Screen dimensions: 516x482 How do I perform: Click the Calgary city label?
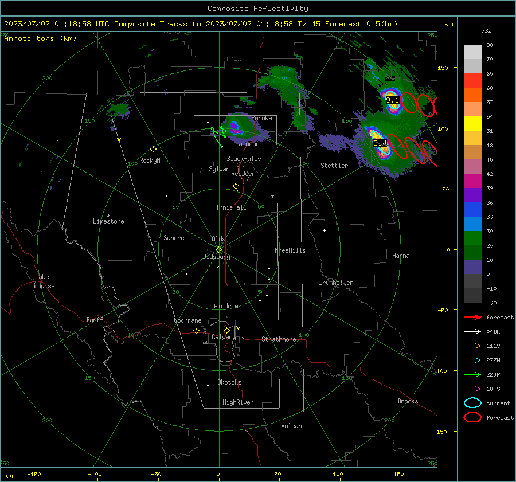tap(224, 337)
